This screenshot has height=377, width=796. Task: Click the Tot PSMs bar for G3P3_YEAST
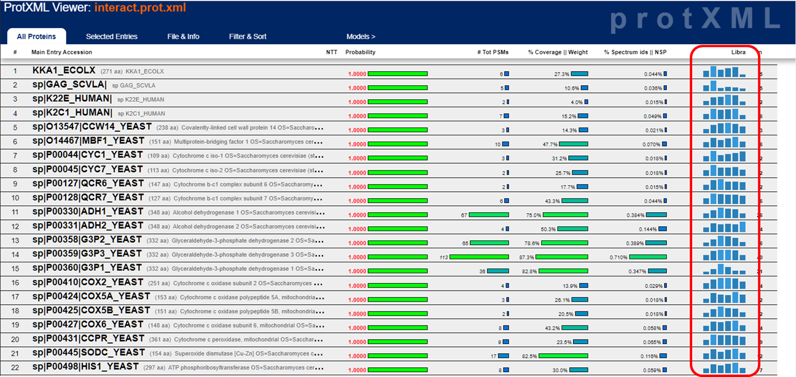tap(479, 257)
